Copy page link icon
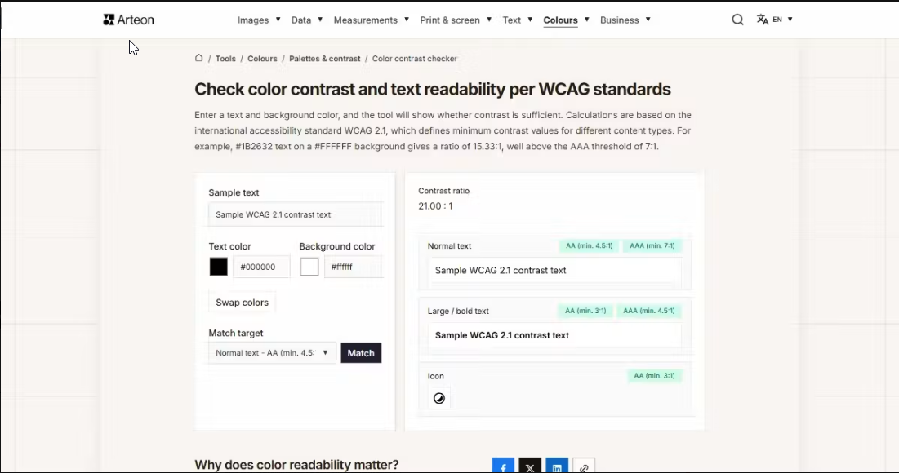This screenshot has height=473, width=899. (x=584, y=466)
